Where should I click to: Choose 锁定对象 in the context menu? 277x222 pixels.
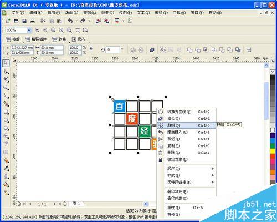[186, 159]
